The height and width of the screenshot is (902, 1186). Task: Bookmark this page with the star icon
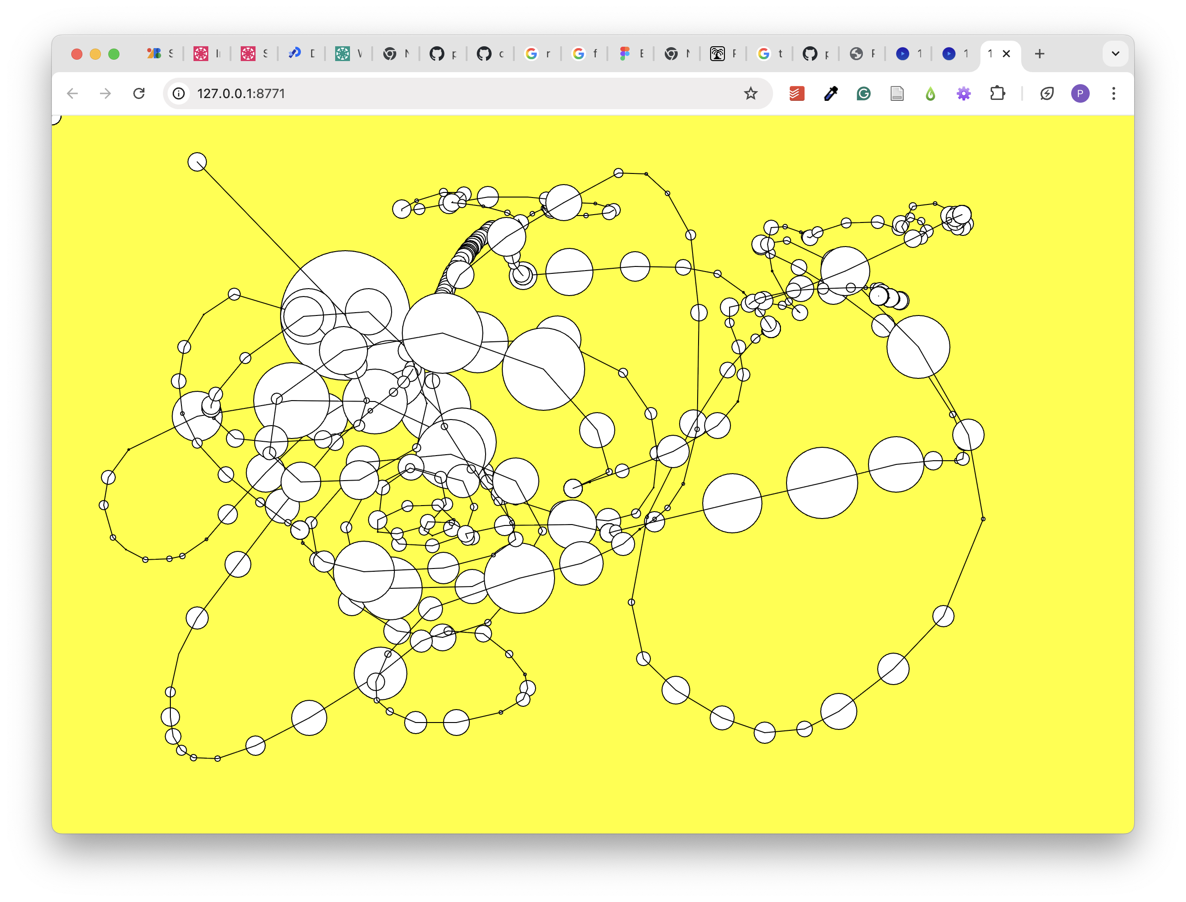click(x=751, y=93)
